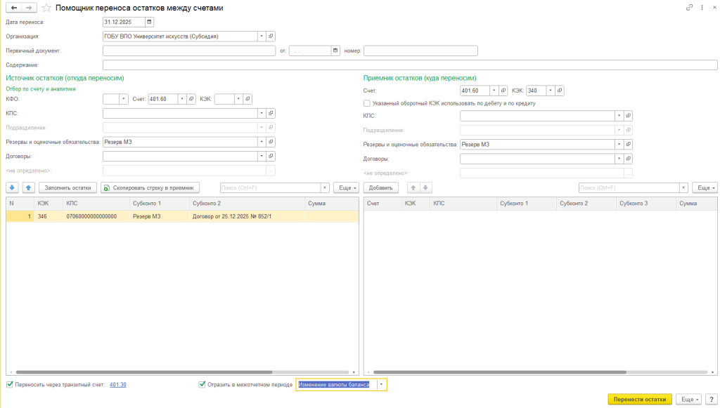Move source row down with blue arrow
This screenshot has width=720, height=408.
[x=13, y=187]
